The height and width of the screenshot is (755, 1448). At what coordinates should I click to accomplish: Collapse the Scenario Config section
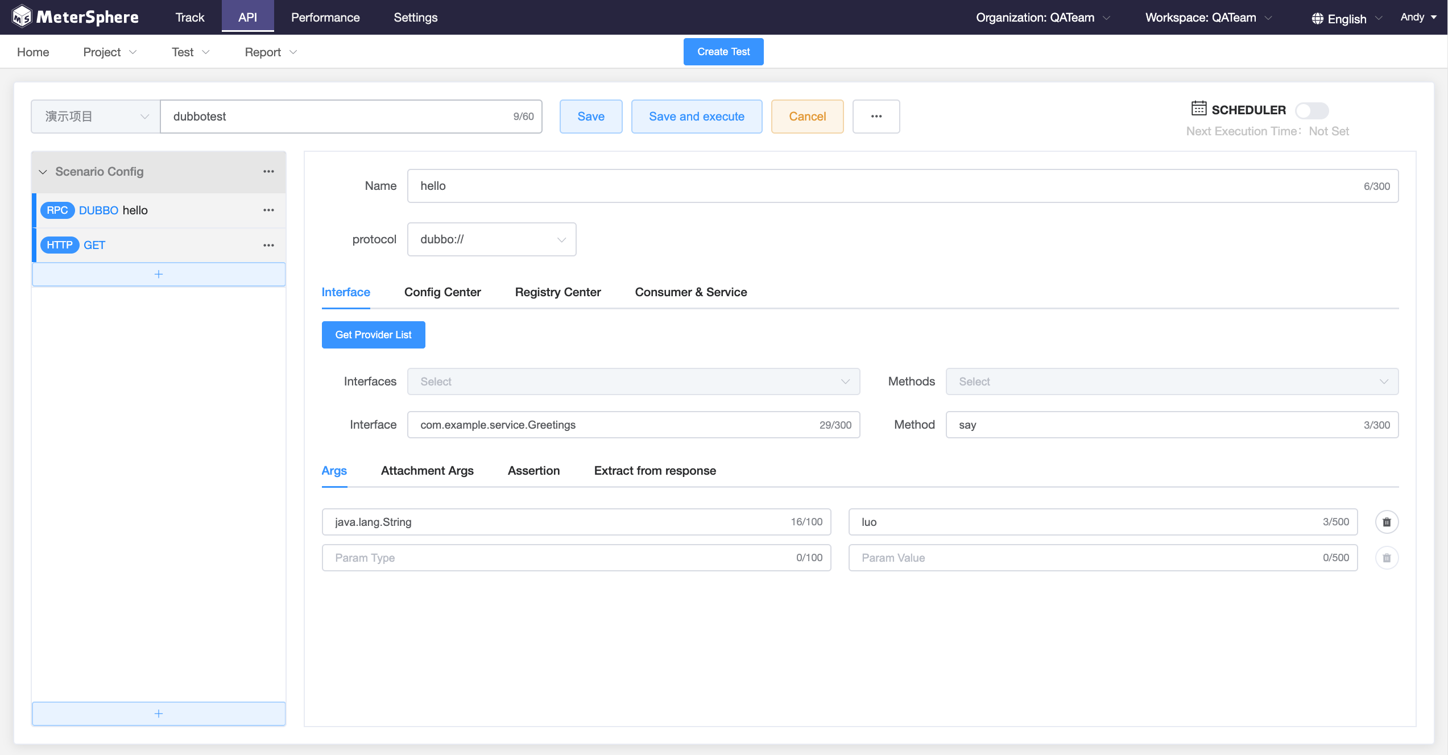pos(43,171)
